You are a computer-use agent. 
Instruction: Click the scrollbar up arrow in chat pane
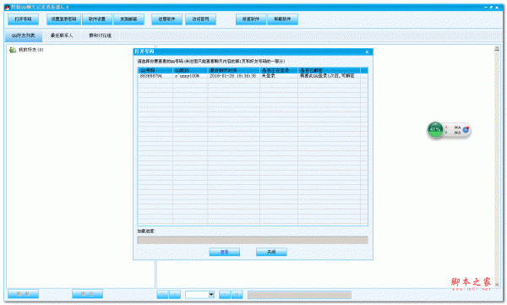497,48
